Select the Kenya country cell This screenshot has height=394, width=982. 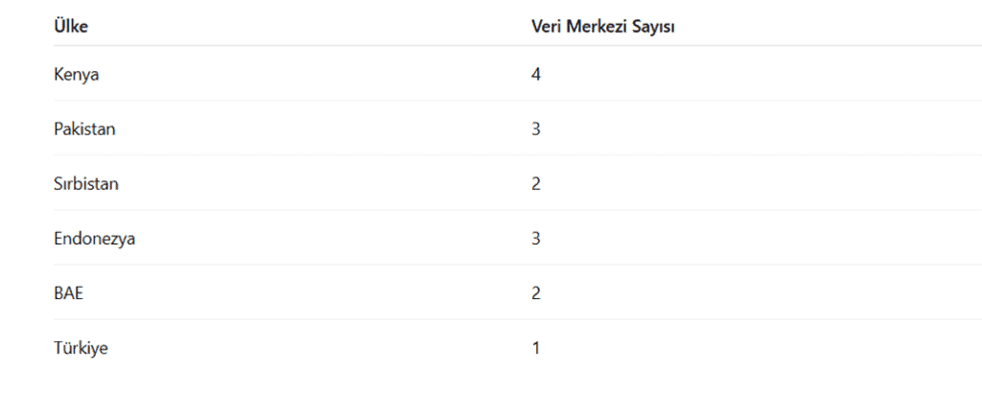(x=77, y=74)
